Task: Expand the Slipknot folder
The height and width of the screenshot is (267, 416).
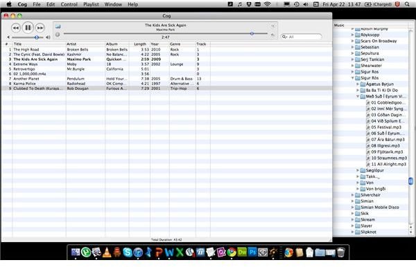Action: click(353, 232)
